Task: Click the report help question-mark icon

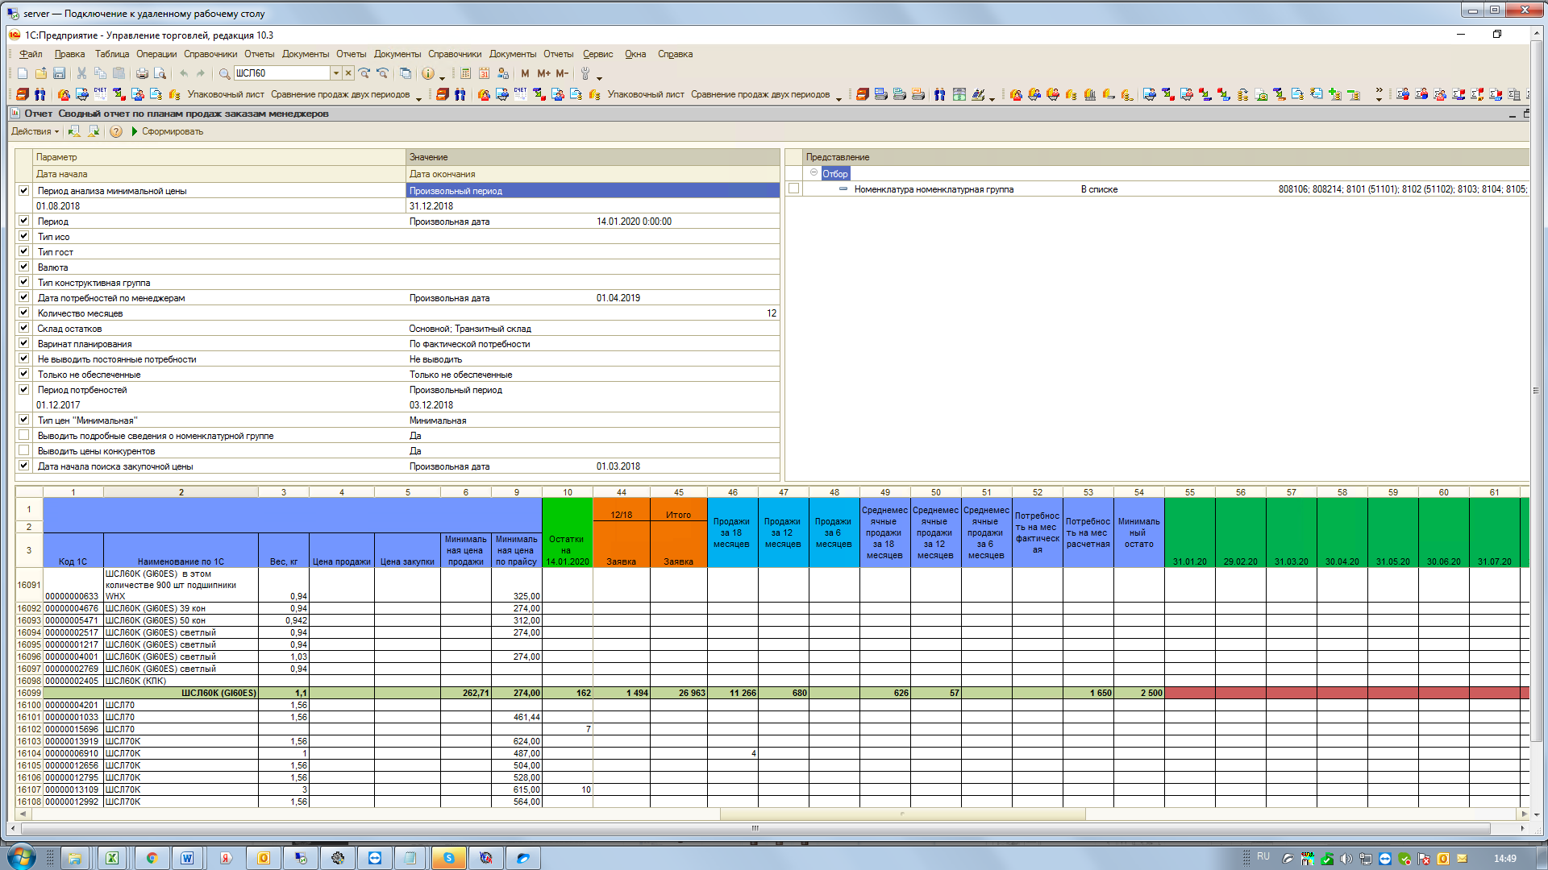Action: tap(116, 131)
